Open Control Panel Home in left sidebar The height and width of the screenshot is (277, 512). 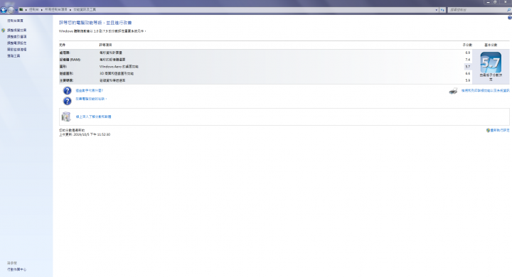tap(15, 21)
